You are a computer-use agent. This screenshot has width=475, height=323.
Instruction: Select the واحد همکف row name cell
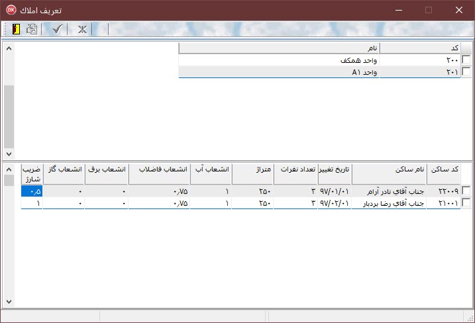279,60
